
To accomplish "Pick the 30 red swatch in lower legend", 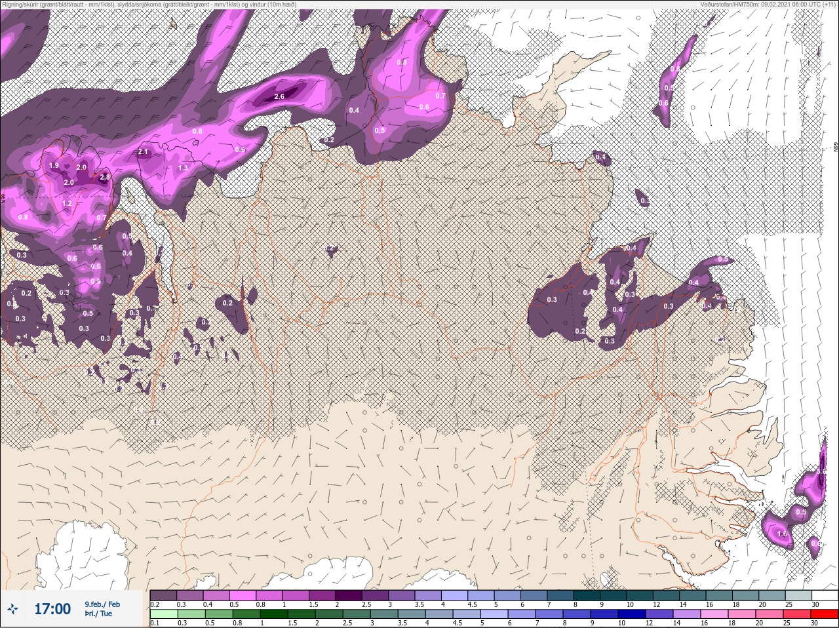I will click(824, 614).
